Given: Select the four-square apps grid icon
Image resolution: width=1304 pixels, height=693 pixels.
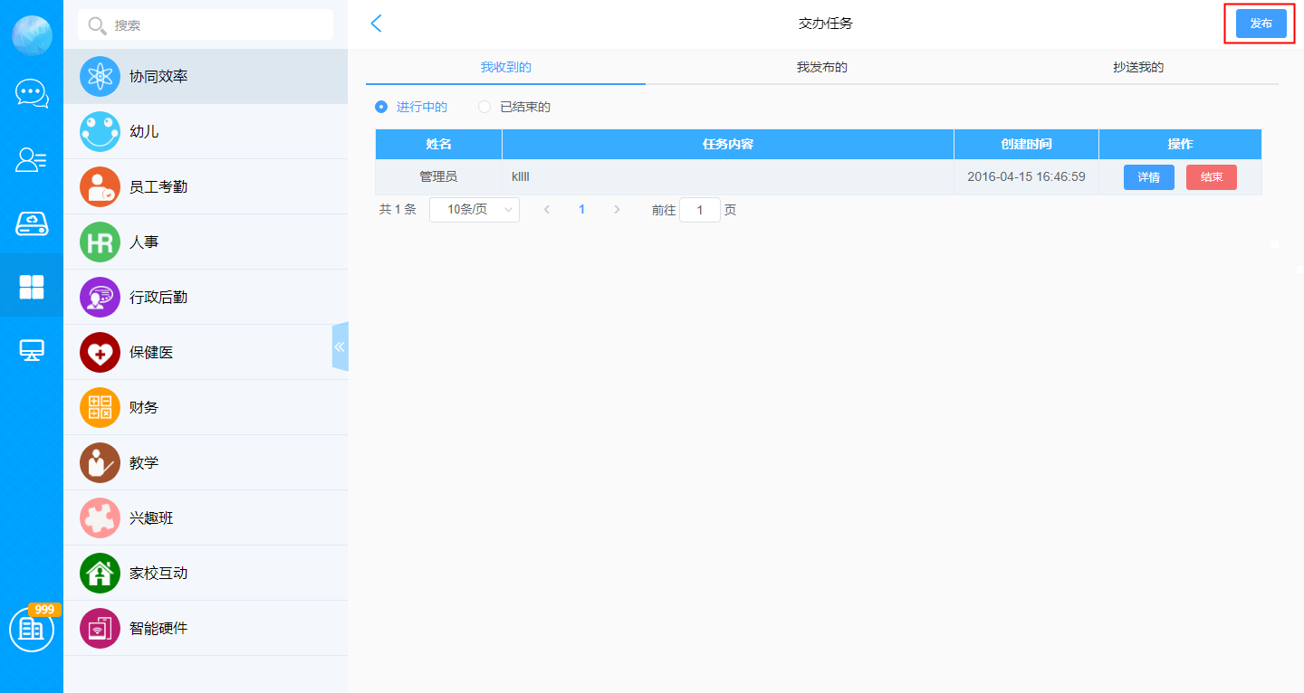Looking at the screenshot, I should coord(32,287).
